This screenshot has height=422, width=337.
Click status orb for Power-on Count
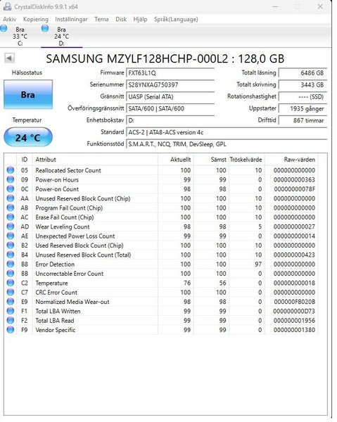11,189
